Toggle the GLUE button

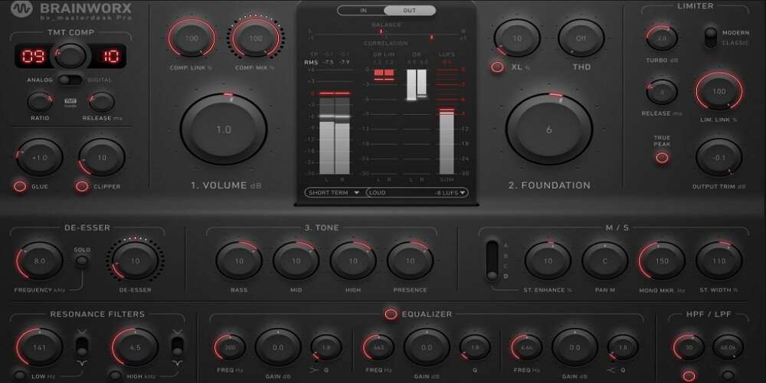[x=20, y=186]
